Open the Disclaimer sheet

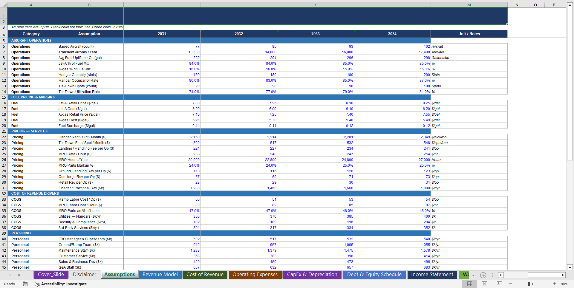tap(84, 275)
